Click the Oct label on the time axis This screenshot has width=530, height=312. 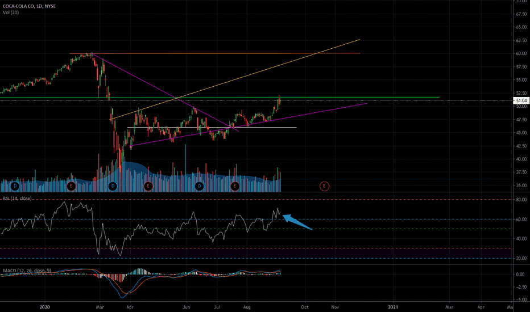click(x=305, y=307)
